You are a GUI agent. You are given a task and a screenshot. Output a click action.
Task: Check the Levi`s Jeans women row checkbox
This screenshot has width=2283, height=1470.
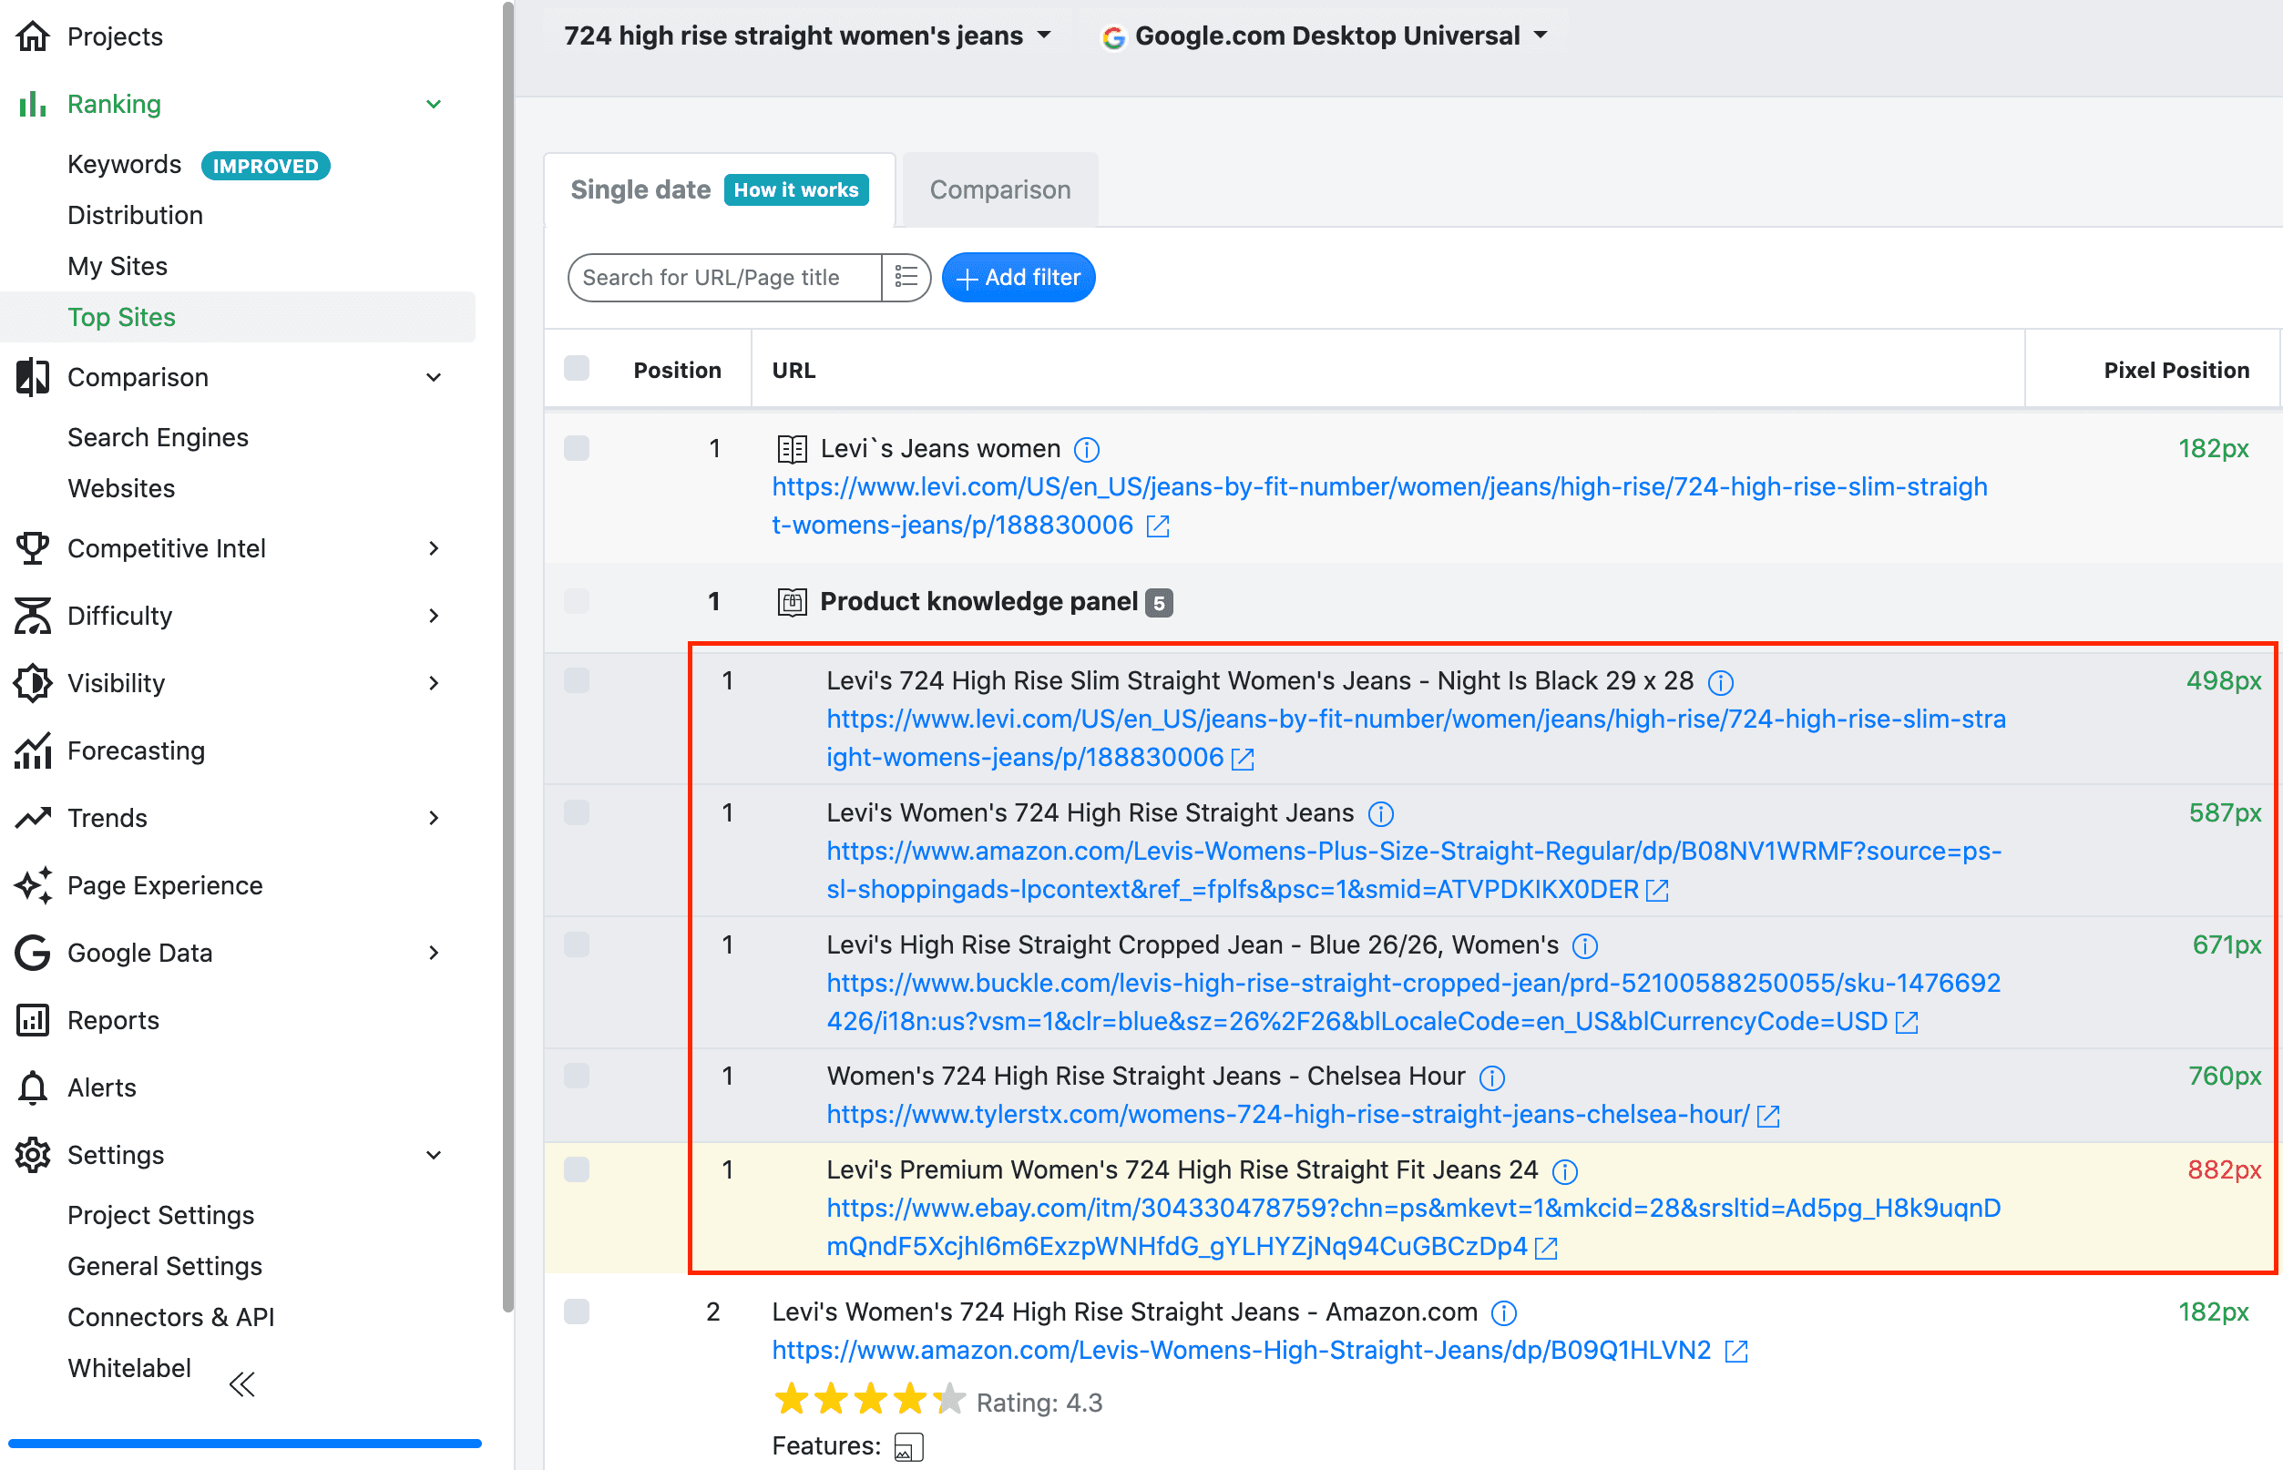pos(576,448)
